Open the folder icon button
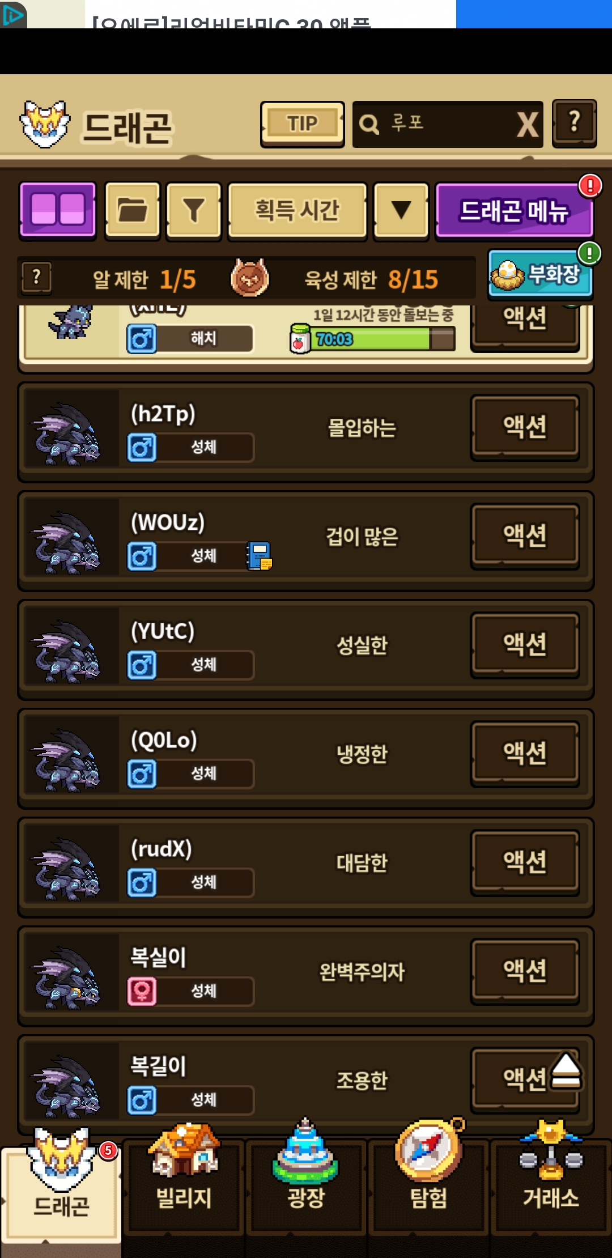The height and width of the screenshot is (1258, 612). [x=133, y=210]
